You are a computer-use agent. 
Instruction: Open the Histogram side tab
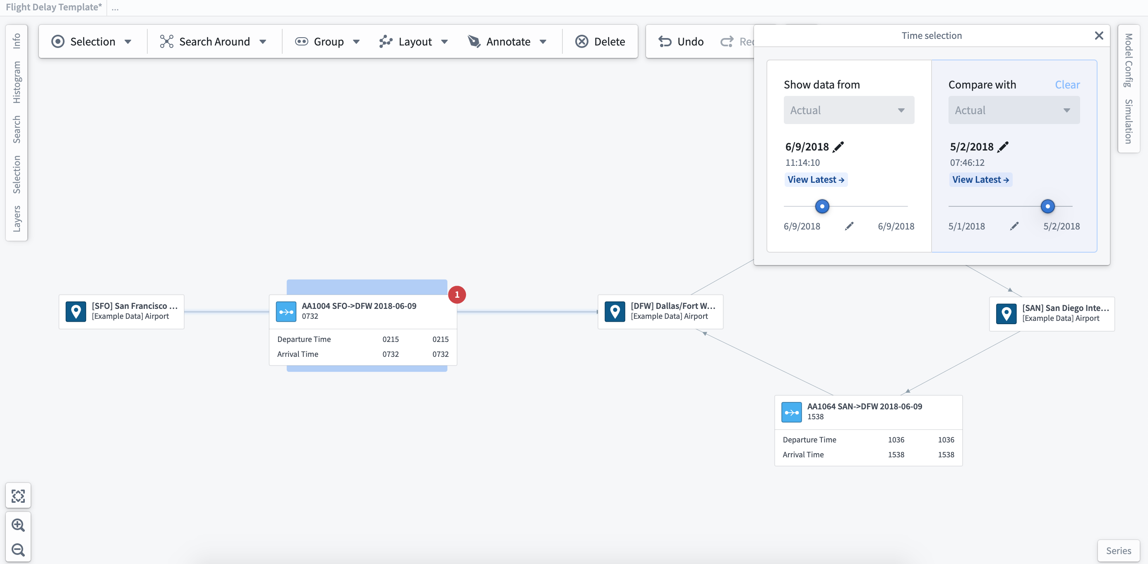(17, 82)
